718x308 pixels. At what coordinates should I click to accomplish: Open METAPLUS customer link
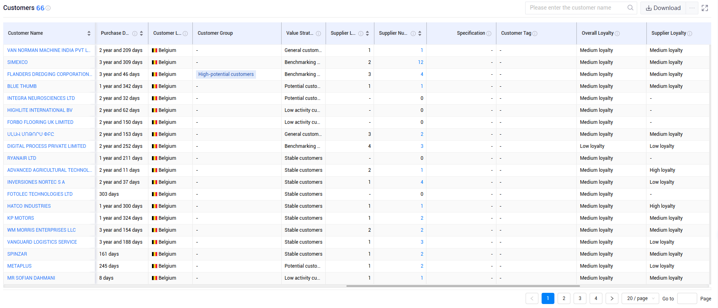19,266
